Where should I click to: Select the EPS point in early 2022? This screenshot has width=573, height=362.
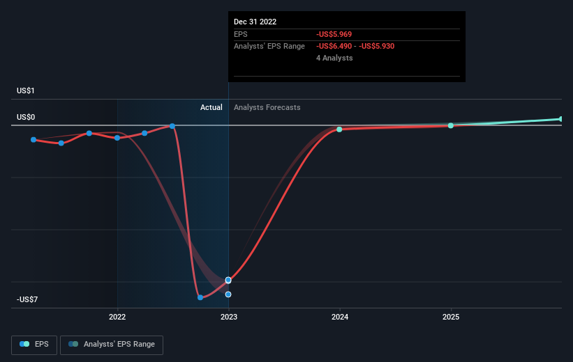[144, 134]
